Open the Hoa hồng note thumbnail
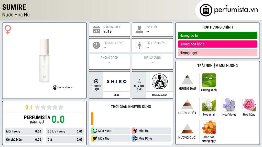Screen dimensions: 262x147 (249, 105)
